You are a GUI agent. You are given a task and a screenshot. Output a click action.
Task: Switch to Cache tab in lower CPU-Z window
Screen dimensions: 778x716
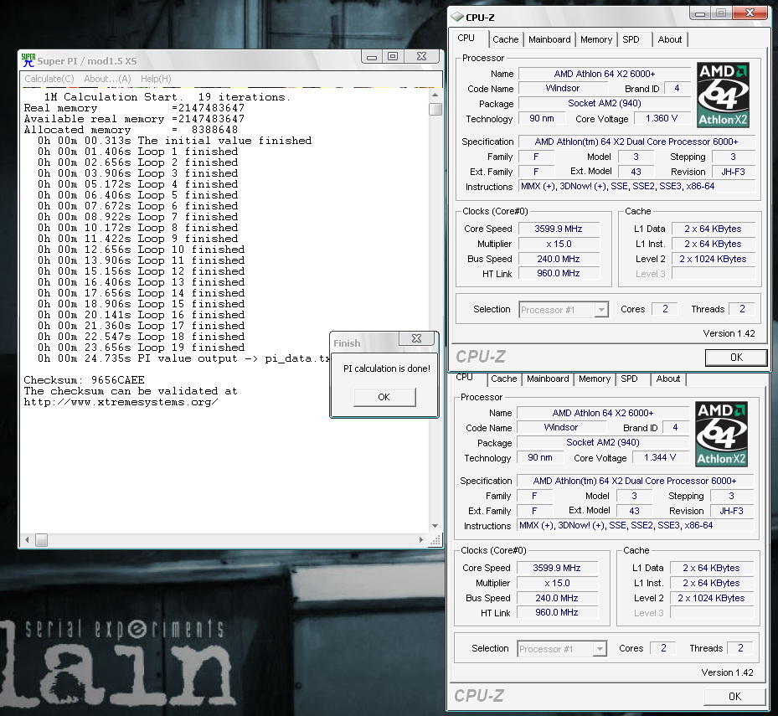[503, 379]
